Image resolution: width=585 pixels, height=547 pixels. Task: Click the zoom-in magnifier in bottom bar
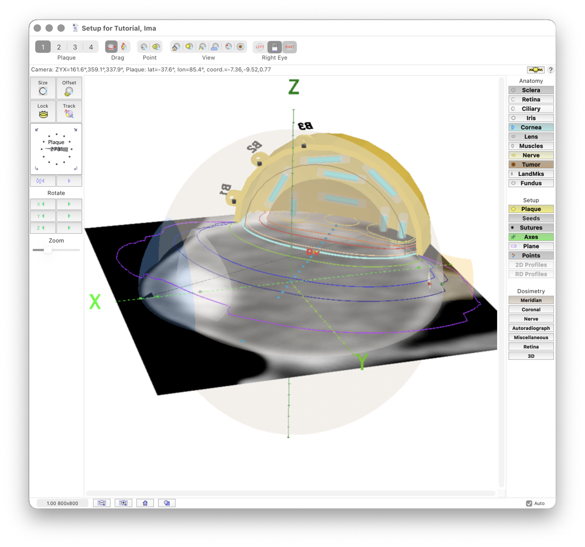click(x=123, y=503)
